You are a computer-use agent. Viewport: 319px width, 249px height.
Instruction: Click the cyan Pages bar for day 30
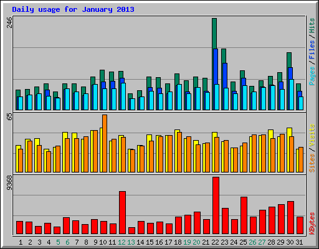[292, 95]
